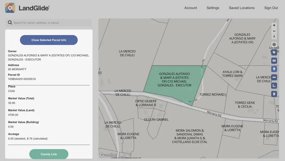The image size is (285, 161).
Task: Click the trash delete icon
Action: pos(274,94)
